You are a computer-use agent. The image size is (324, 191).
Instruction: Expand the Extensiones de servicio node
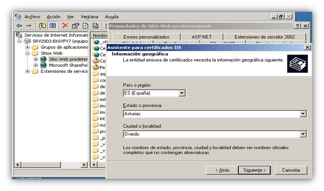point(27,71)
